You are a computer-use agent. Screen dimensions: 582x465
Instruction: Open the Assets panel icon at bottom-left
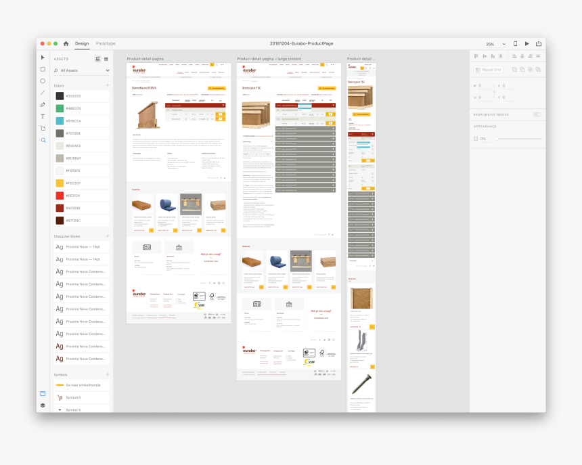43,393
